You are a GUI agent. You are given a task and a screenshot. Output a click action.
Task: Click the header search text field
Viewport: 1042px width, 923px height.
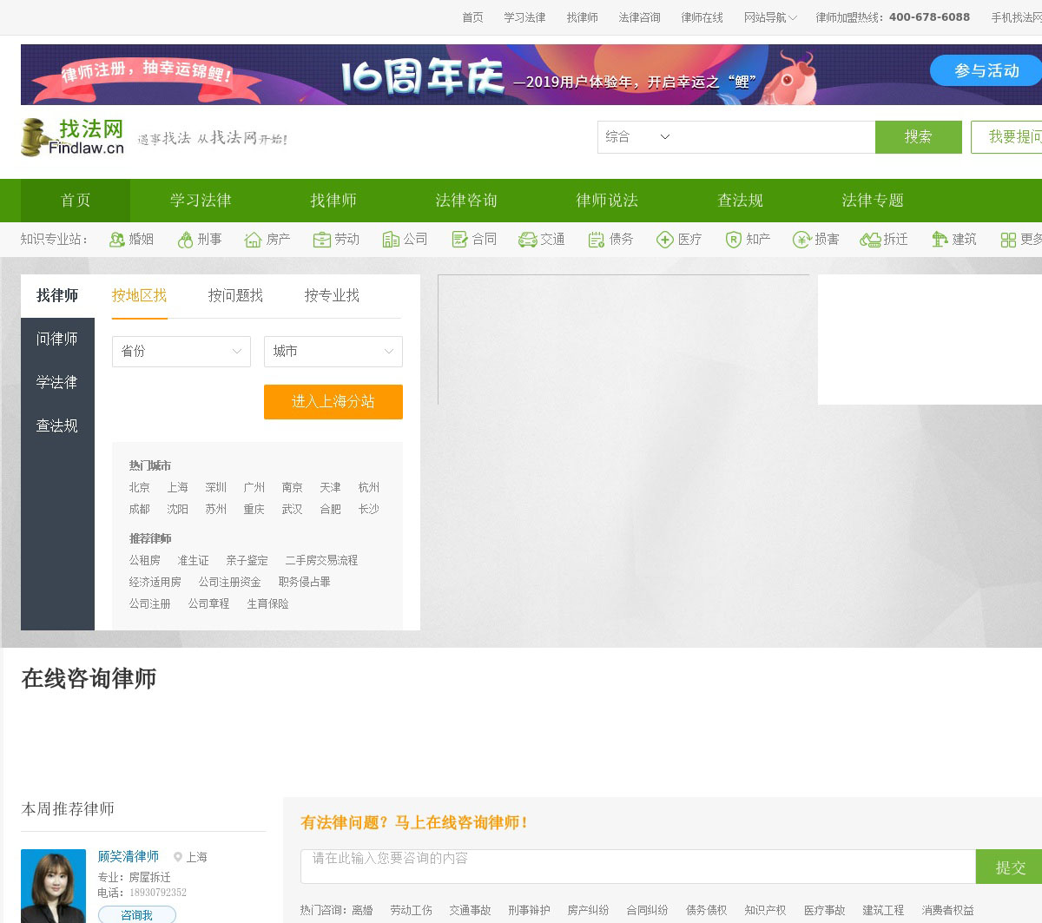coord(775,137)
